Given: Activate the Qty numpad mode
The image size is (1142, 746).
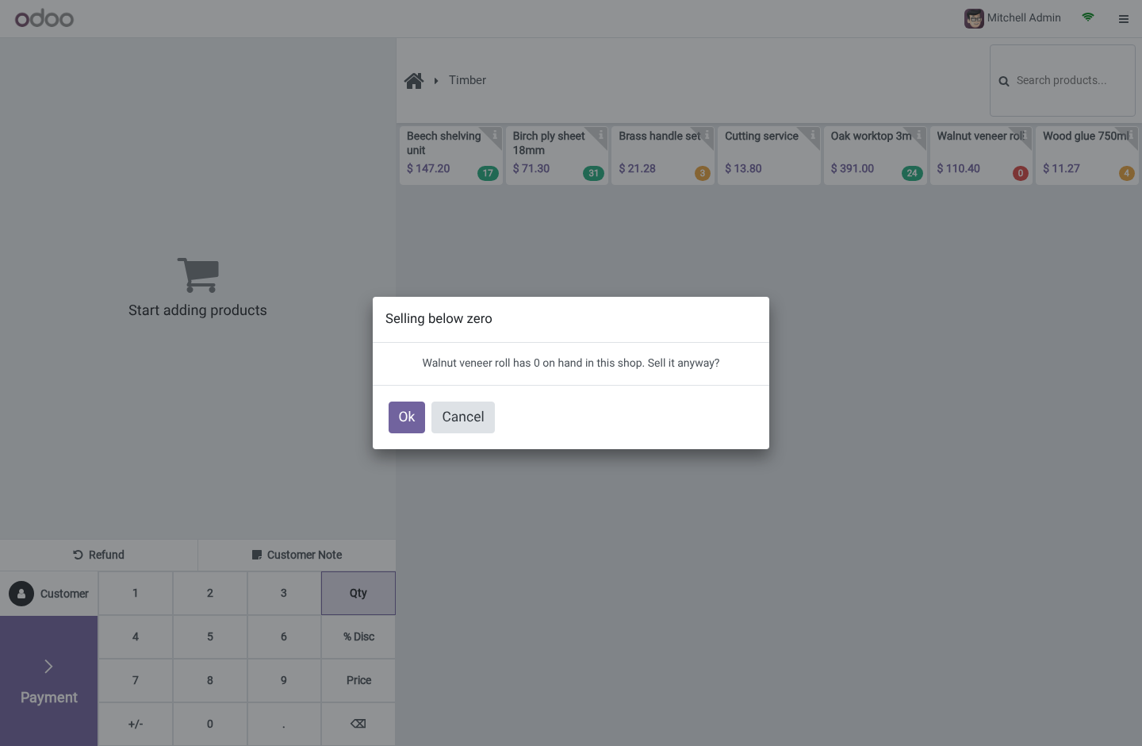Looking at the screenshot, I should point(358,593).
